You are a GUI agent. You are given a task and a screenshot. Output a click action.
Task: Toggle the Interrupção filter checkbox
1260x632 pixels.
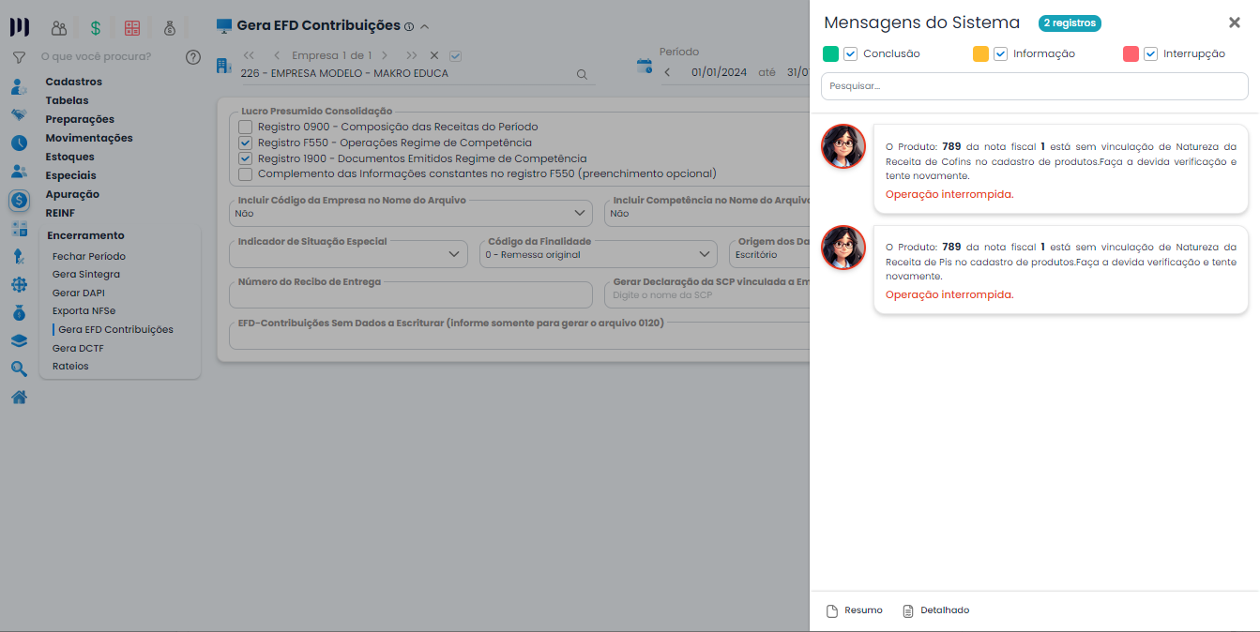click(x=1150, y=53)
